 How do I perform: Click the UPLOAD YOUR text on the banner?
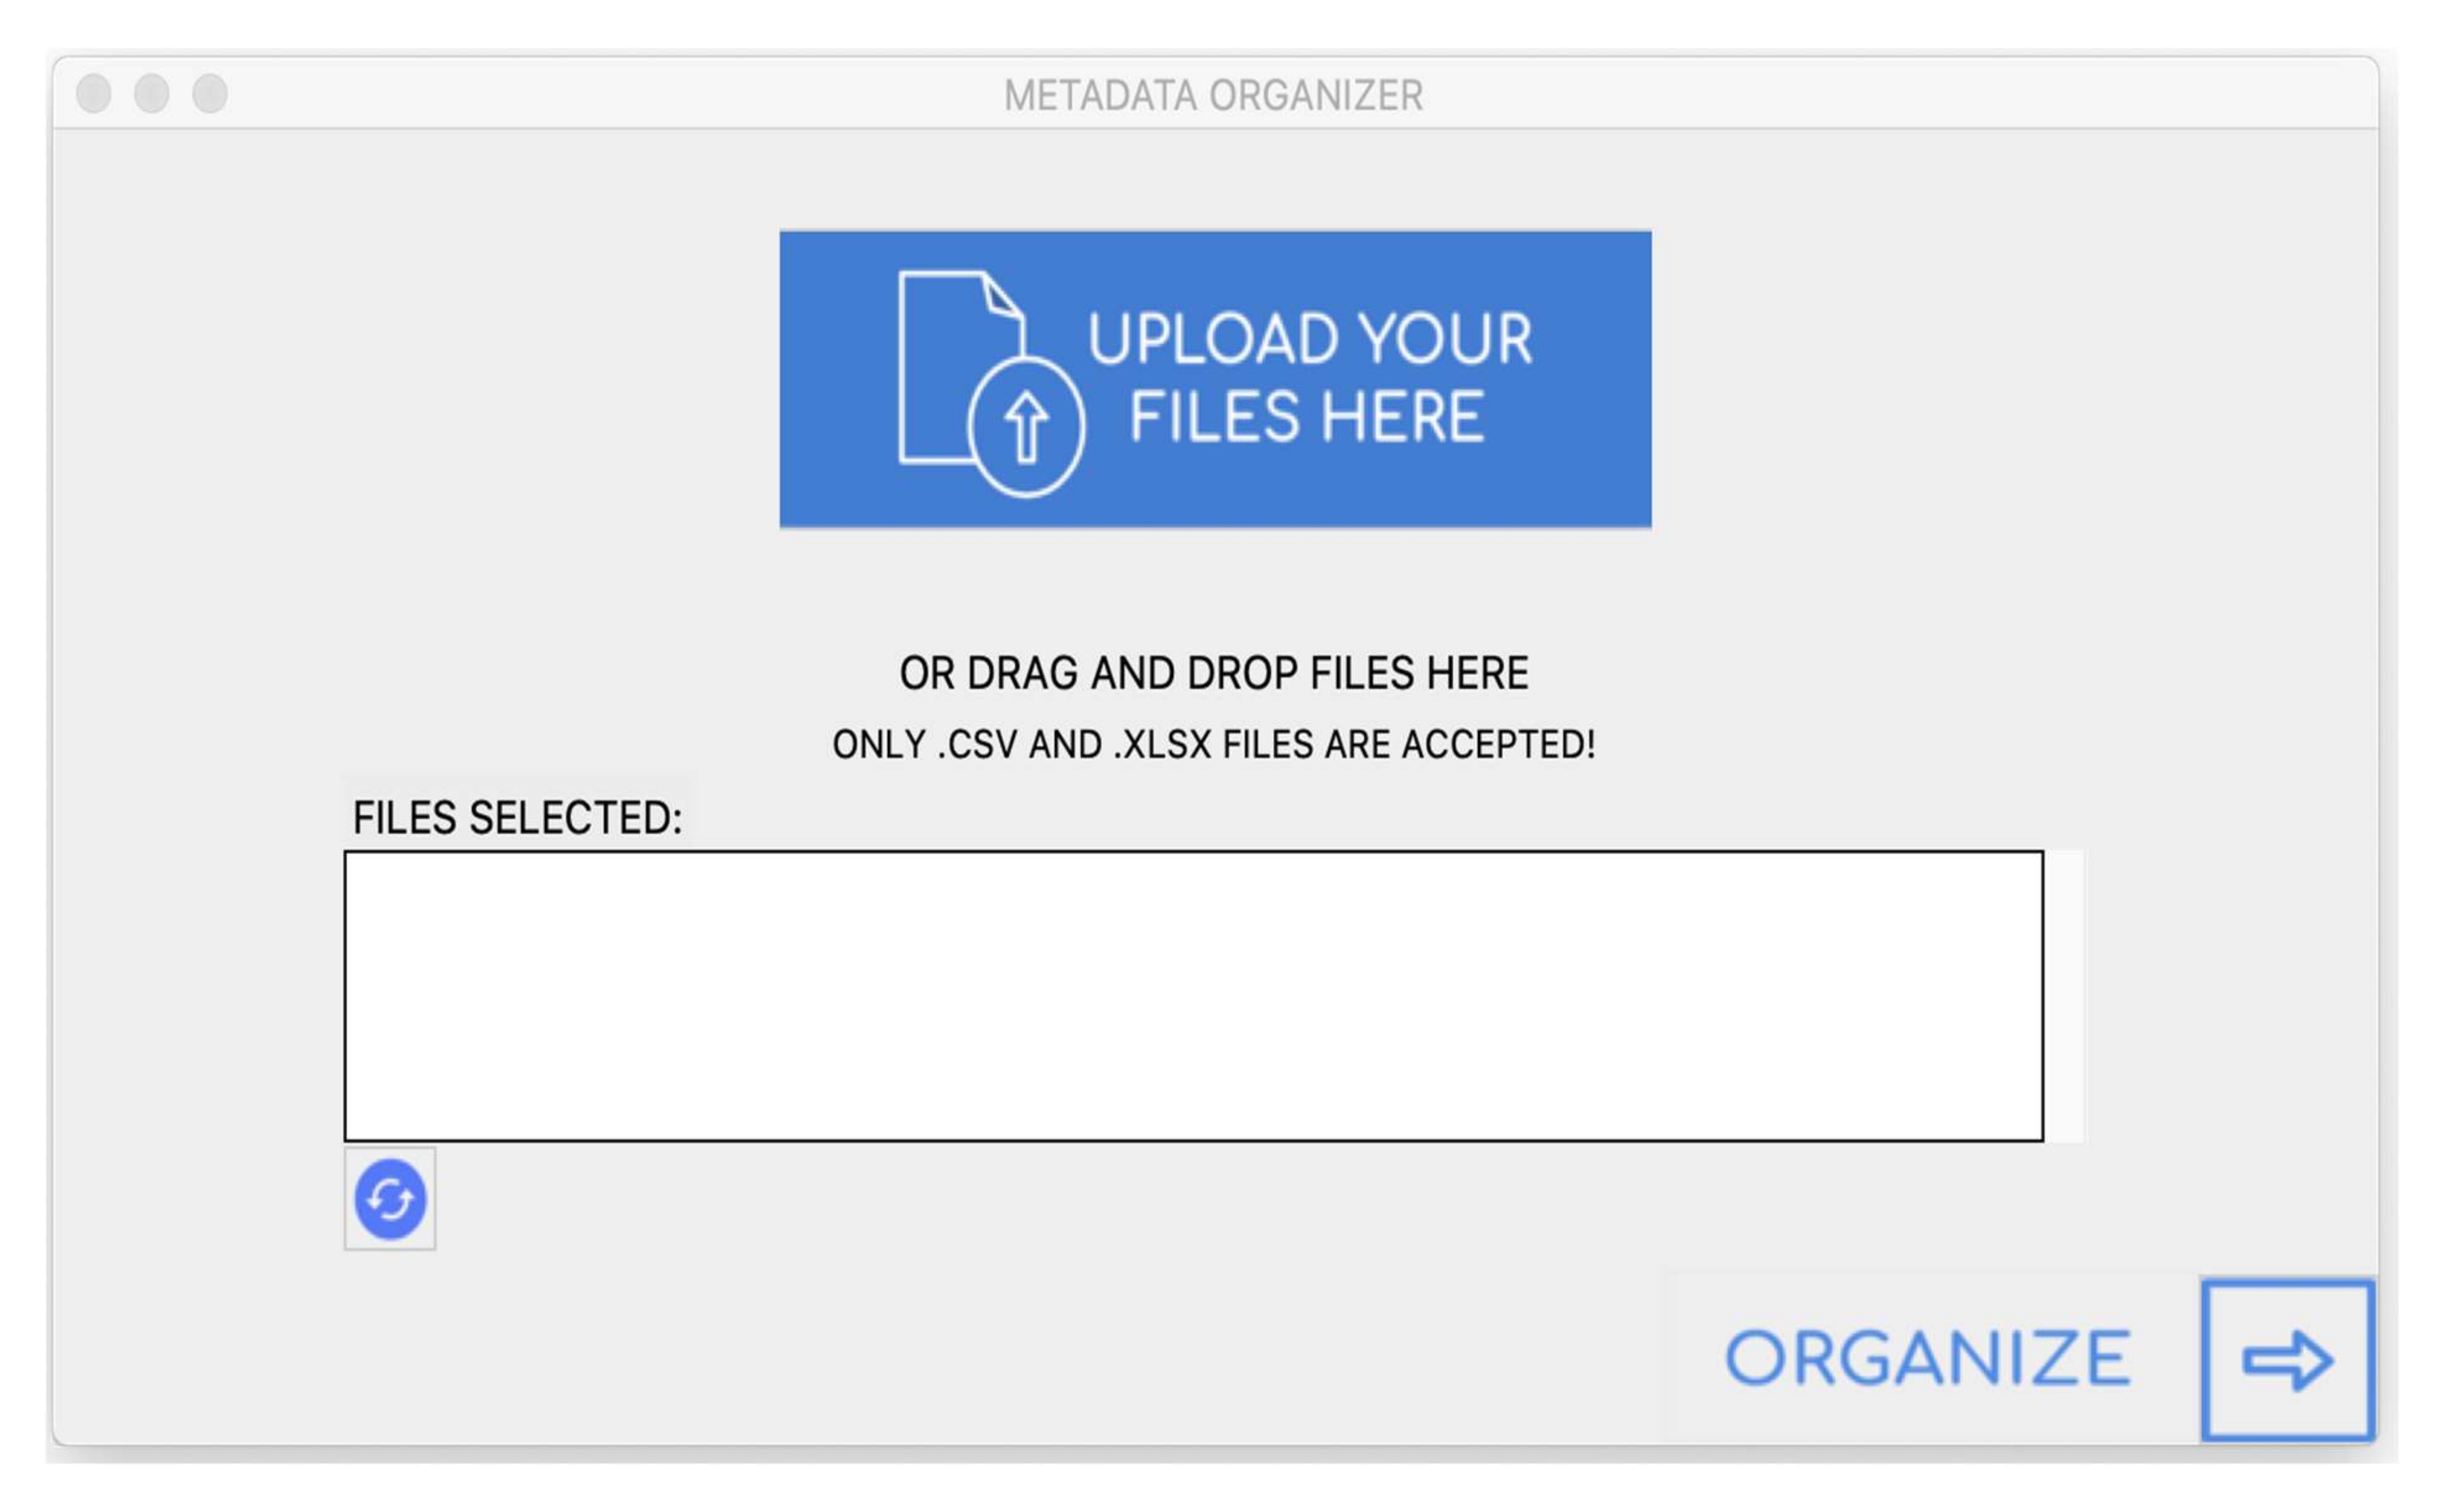tap(1309, 339)
